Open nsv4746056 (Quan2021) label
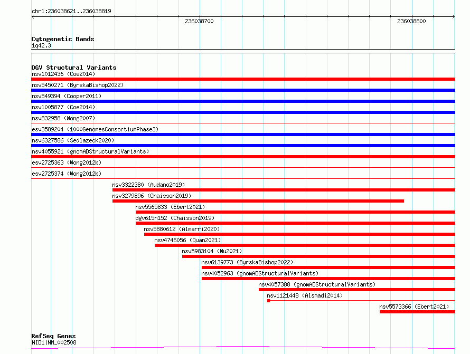This screenshot has height=354, width=470. click(187, 240)
